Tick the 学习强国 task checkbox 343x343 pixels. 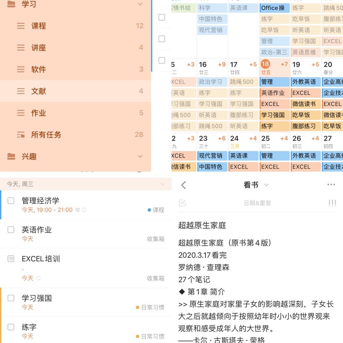[11, 298]
